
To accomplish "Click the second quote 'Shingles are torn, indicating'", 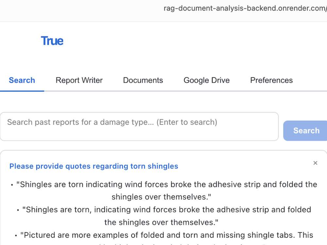I will (x=164, y=216).
